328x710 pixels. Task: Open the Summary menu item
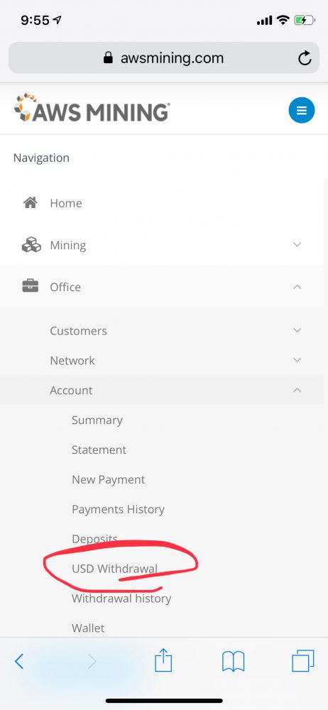click(97, 420)
